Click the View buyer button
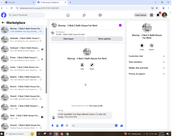The height and width of the screenshot is (136, 175). [x=68, y=39]
